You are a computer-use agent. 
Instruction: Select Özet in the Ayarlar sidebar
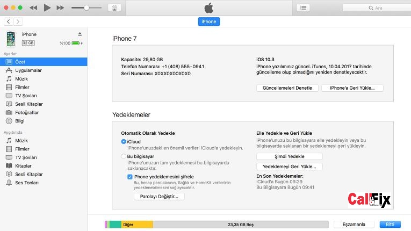(44, 62)
